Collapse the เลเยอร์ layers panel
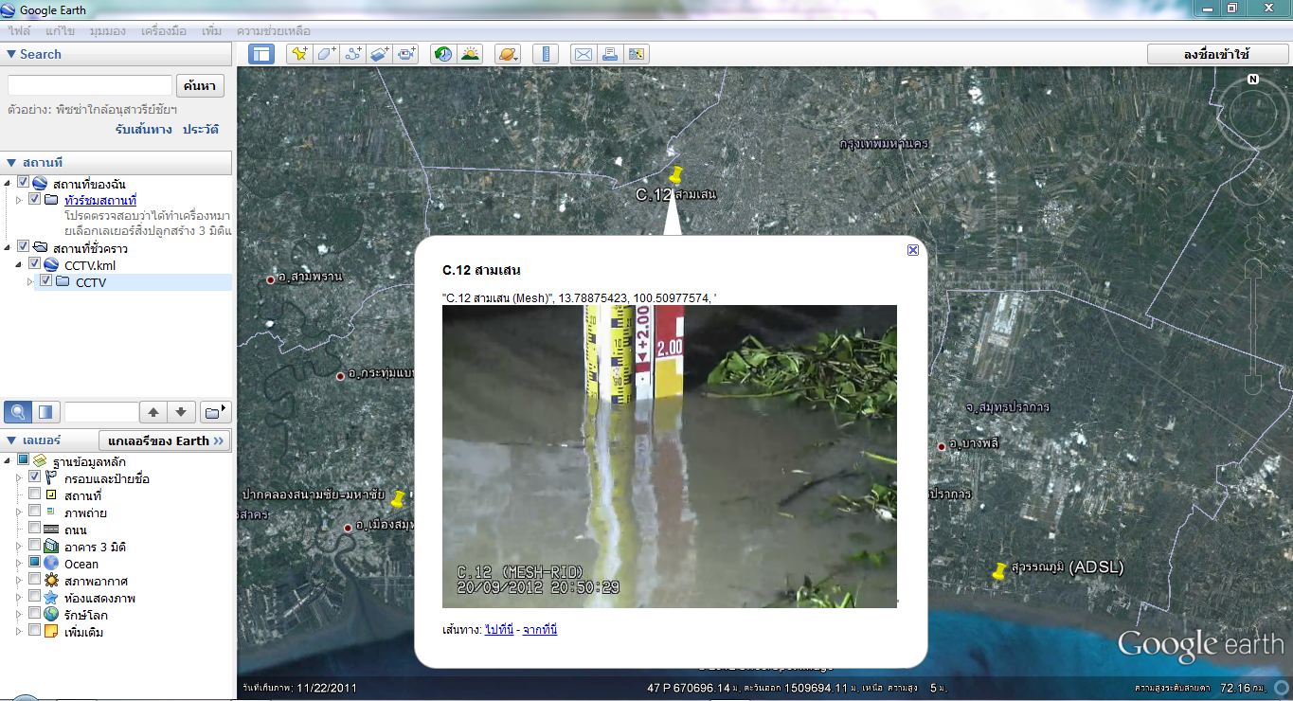Screen dimensions: 1293x701 point(9,440)
